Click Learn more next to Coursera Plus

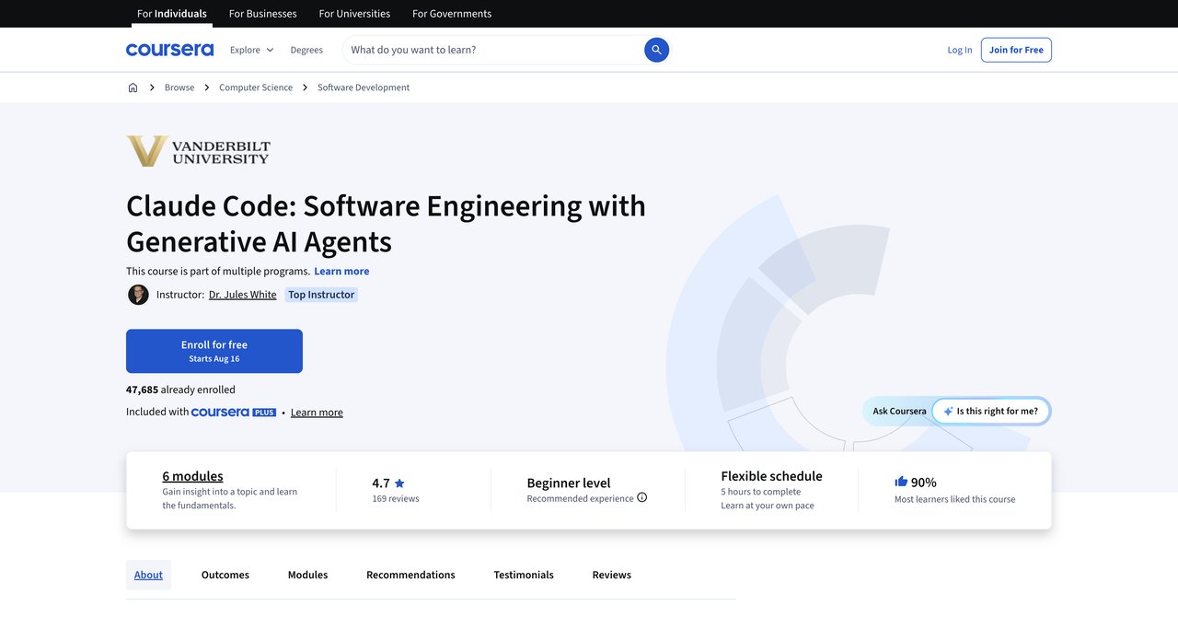tap(317, 413)
